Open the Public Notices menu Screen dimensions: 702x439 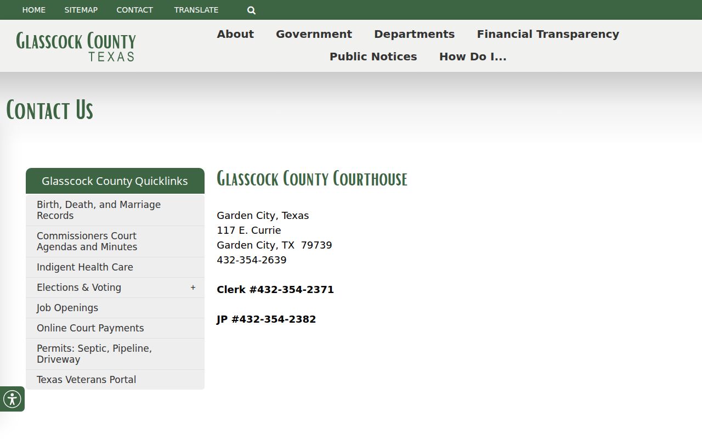pos(373,57)
